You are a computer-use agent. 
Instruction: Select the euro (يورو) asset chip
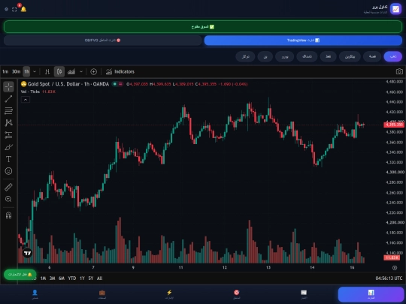click(284, 56)
